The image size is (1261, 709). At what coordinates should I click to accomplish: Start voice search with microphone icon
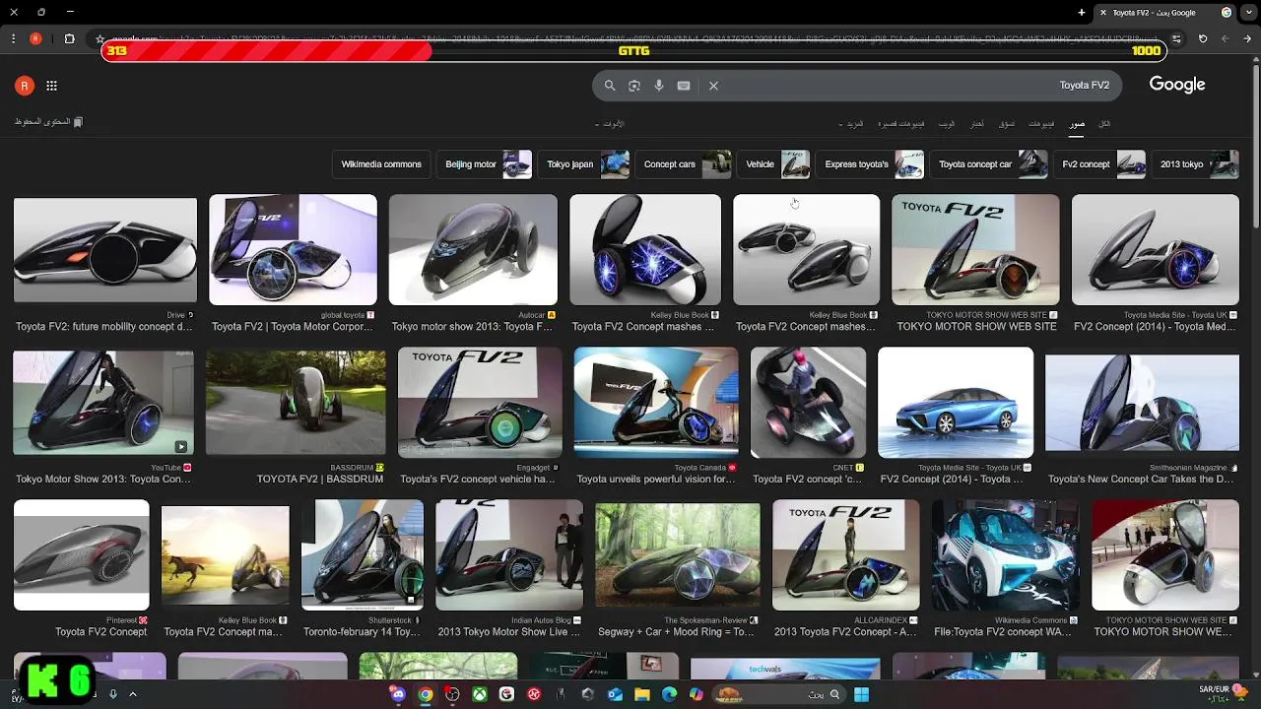[x=659, y=86]
